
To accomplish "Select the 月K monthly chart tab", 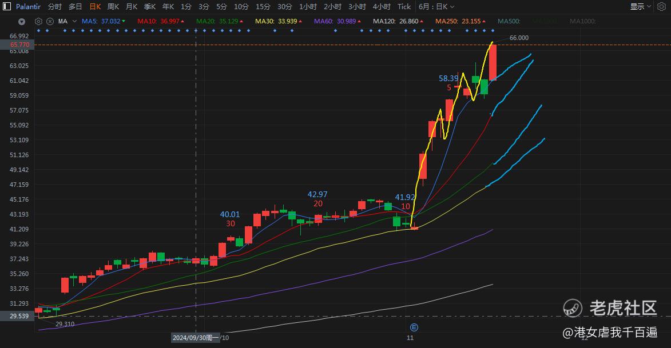I will pos(132,6).
